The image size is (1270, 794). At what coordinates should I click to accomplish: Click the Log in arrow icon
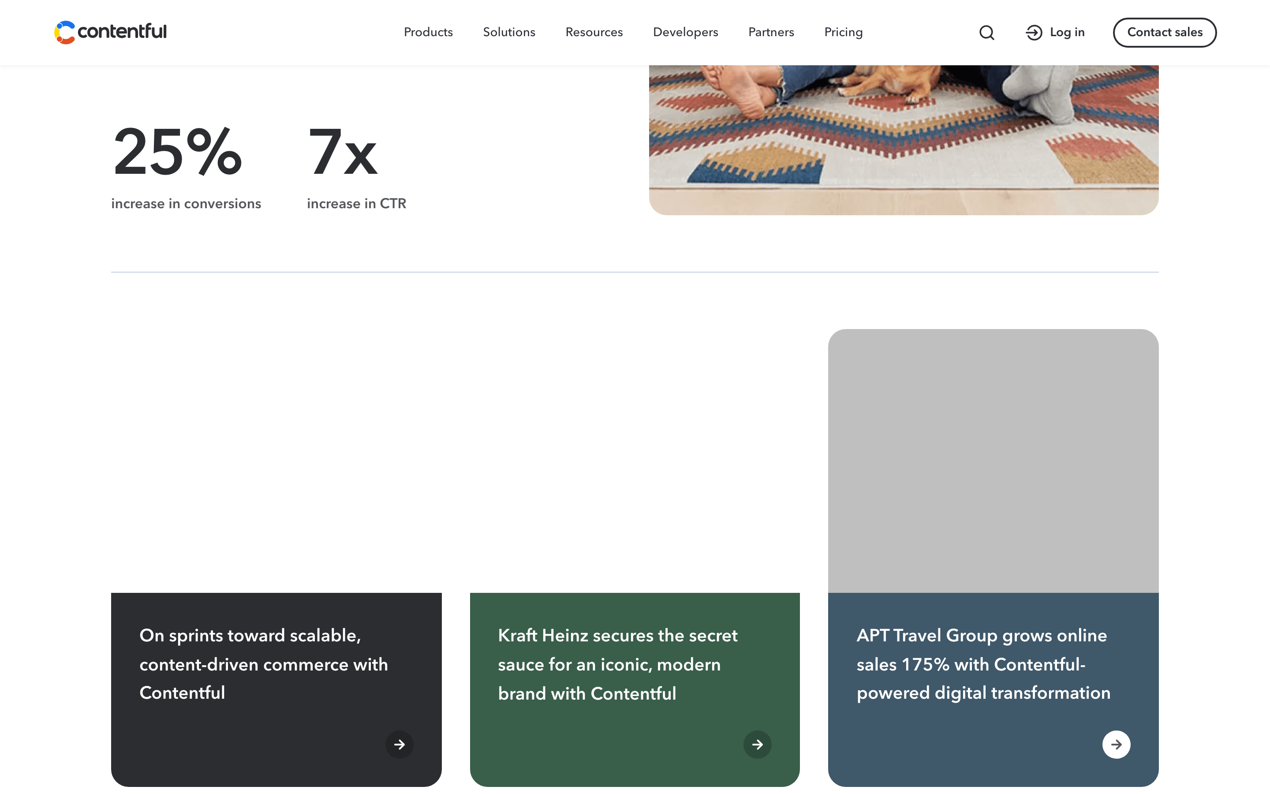point(1033,33)
